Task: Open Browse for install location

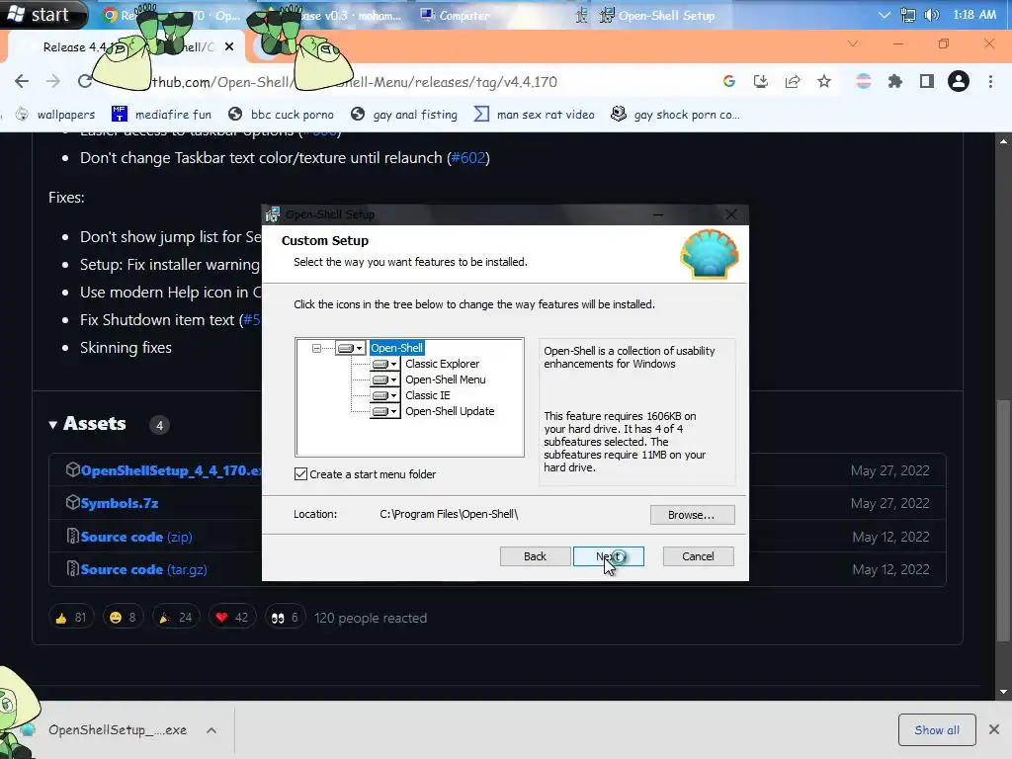Action: (692, 515)
